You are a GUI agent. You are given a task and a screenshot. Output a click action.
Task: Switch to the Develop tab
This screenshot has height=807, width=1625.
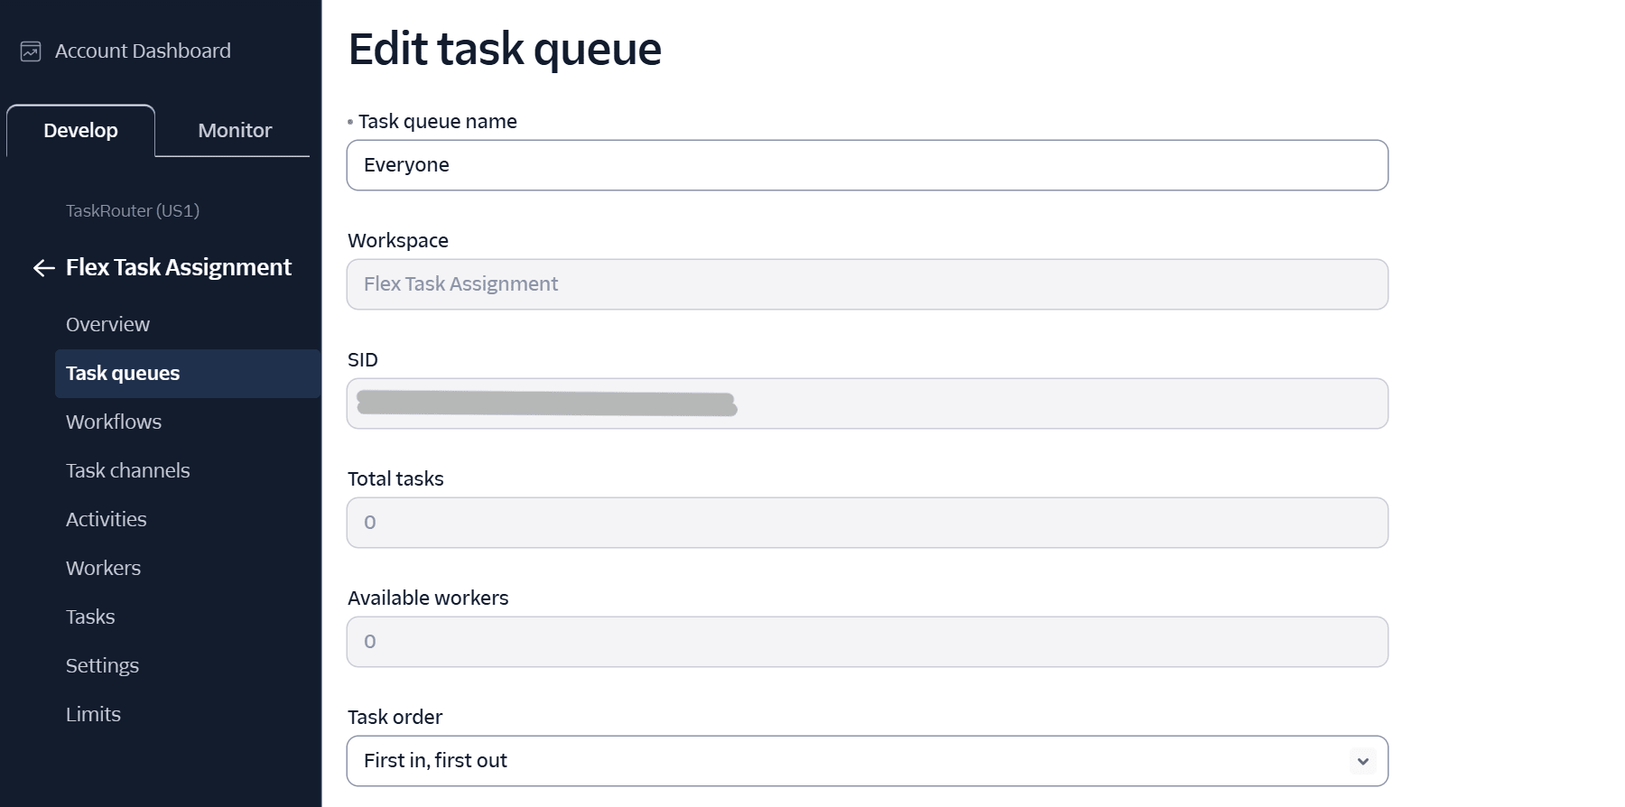[x=80, y=130]
